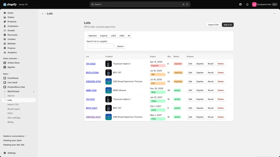Screen dimensions: 280x157
Task: Open Finance via its bank icon
Action: (x=5, y=48)
